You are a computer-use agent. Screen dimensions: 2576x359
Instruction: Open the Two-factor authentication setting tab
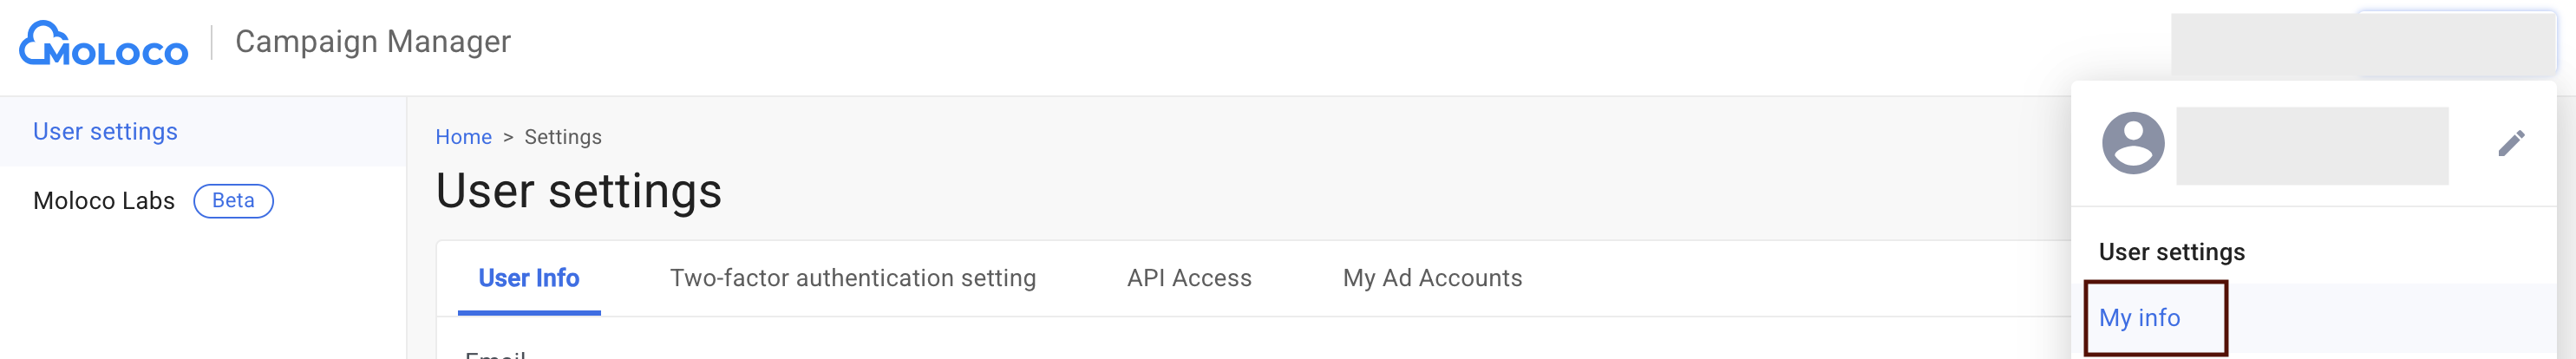[x=852, y=278]
